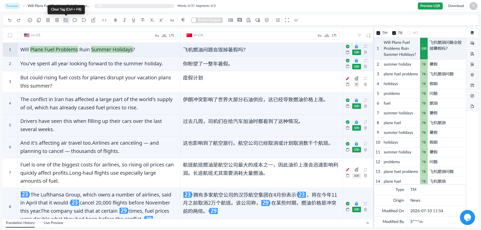481x230 pixels.
Task: Confirm segment using the checkmark toolbar icon
Action: click(30, 20)
